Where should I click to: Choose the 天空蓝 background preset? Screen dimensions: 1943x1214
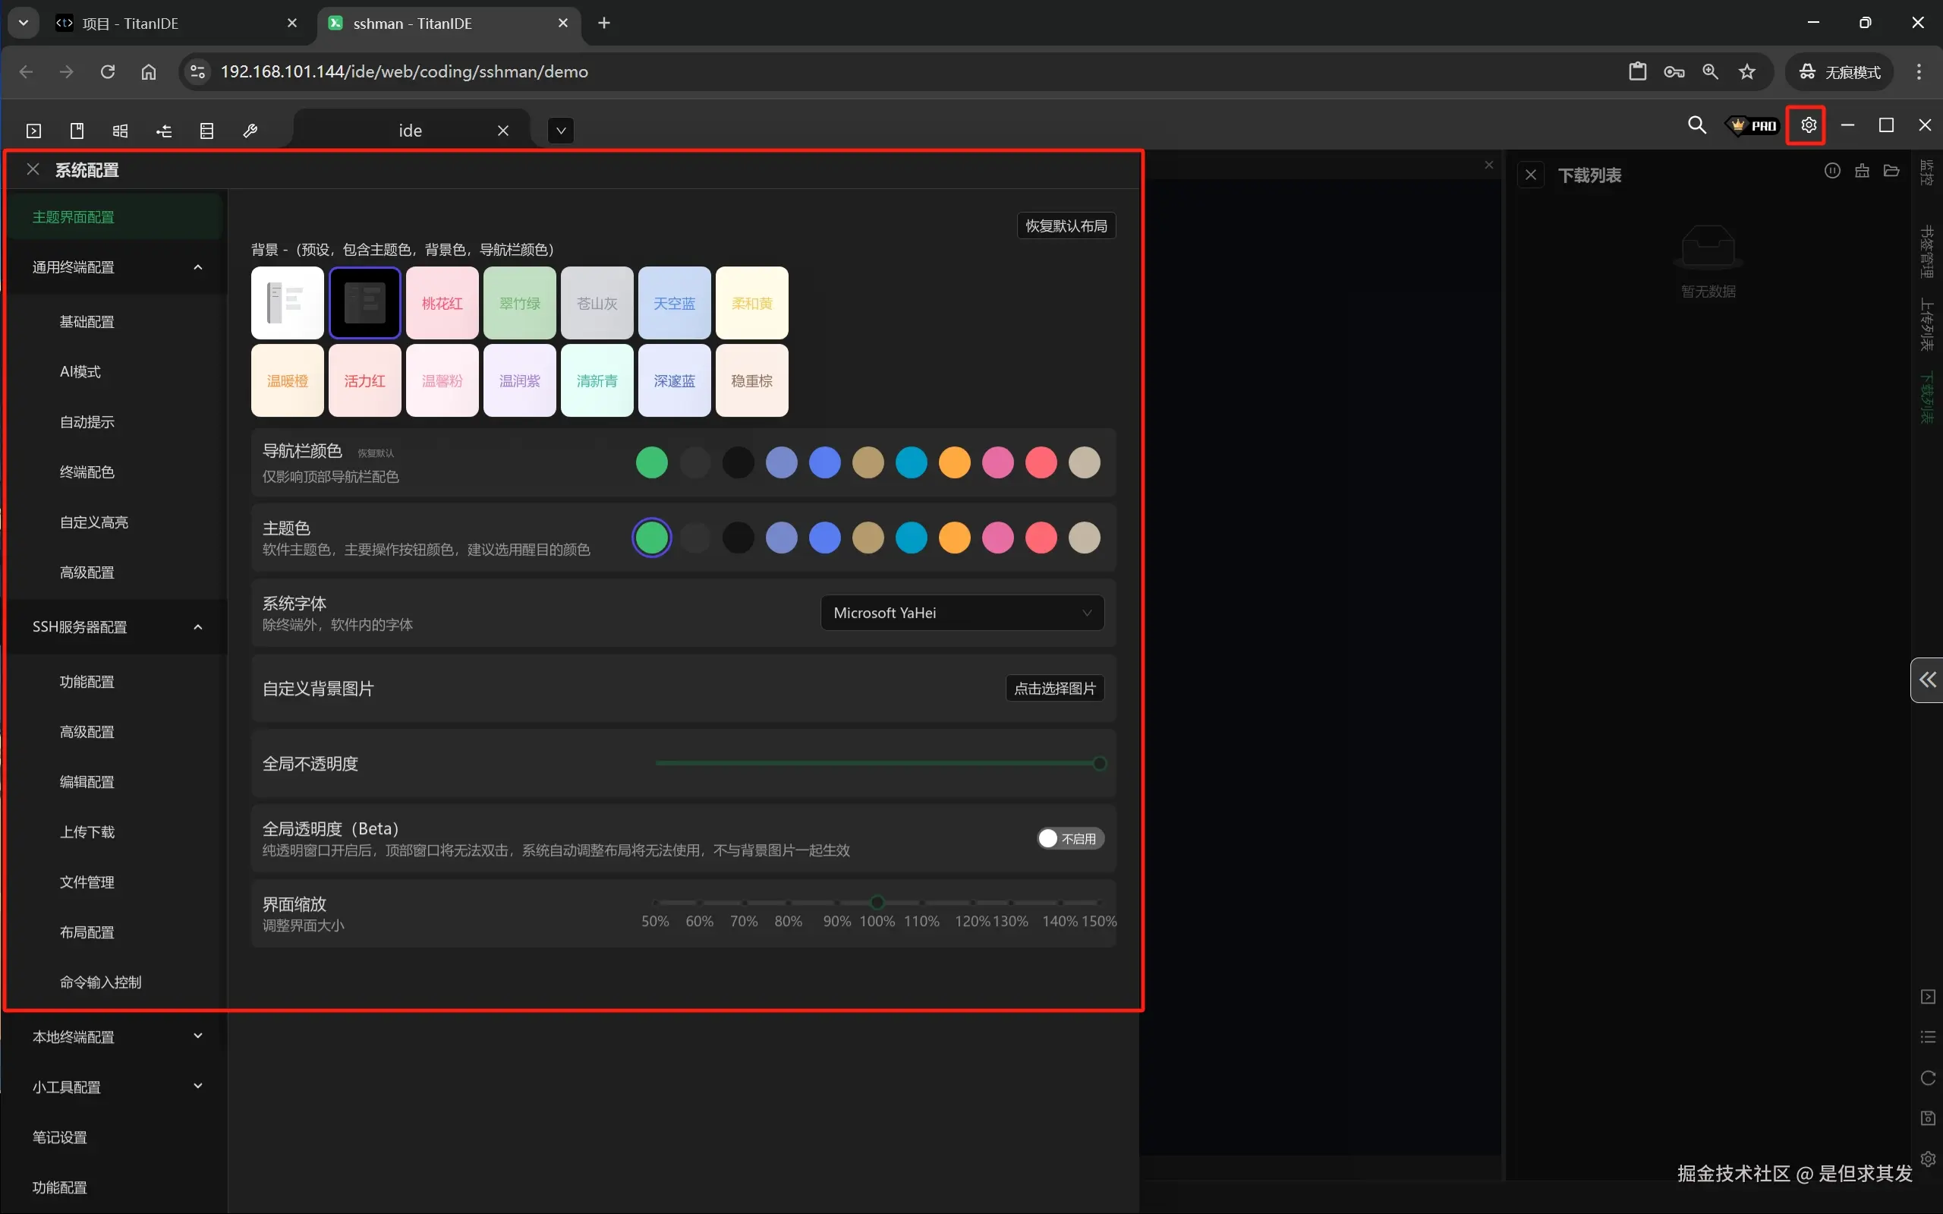pos(674,303)
